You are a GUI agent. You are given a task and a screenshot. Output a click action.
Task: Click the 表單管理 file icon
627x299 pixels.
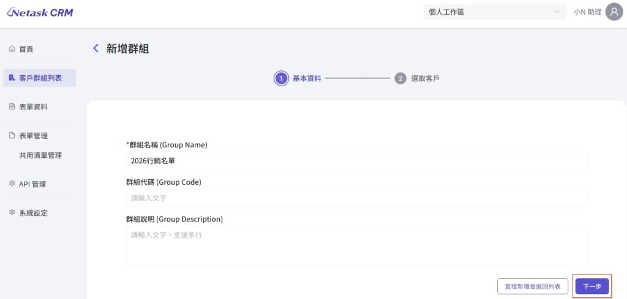(x=12, y=136)
